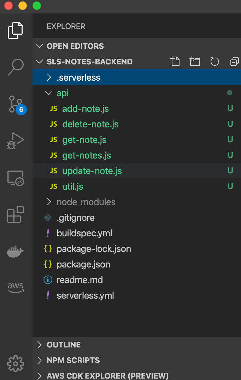Click the braces icon beside package-lock.json

click(x=48, y=249)
